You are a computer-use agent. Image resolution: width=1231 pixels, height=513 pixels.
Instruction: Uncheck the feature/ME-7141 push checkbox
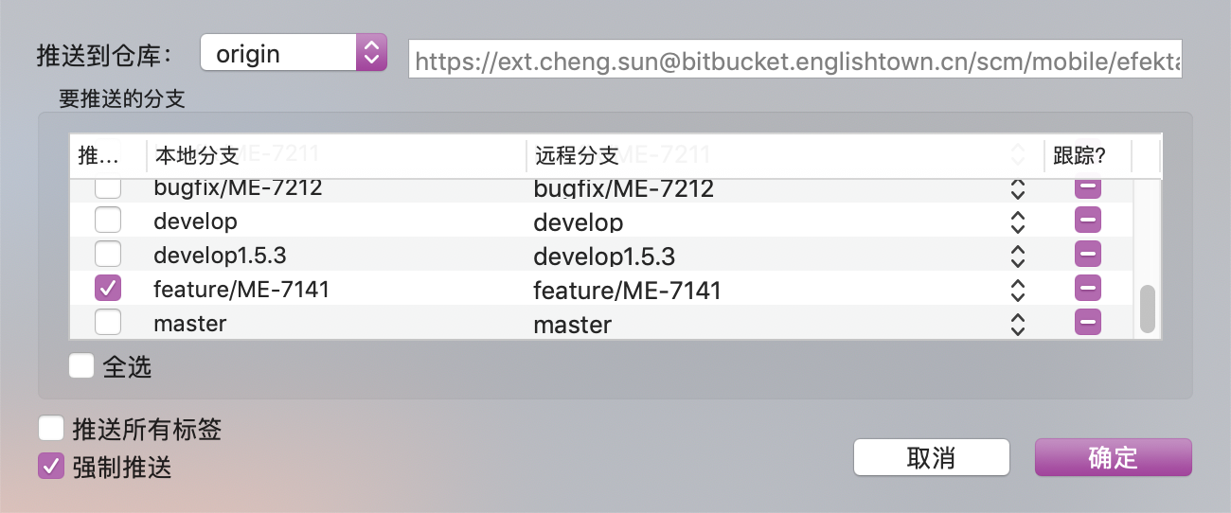point(108,288)
